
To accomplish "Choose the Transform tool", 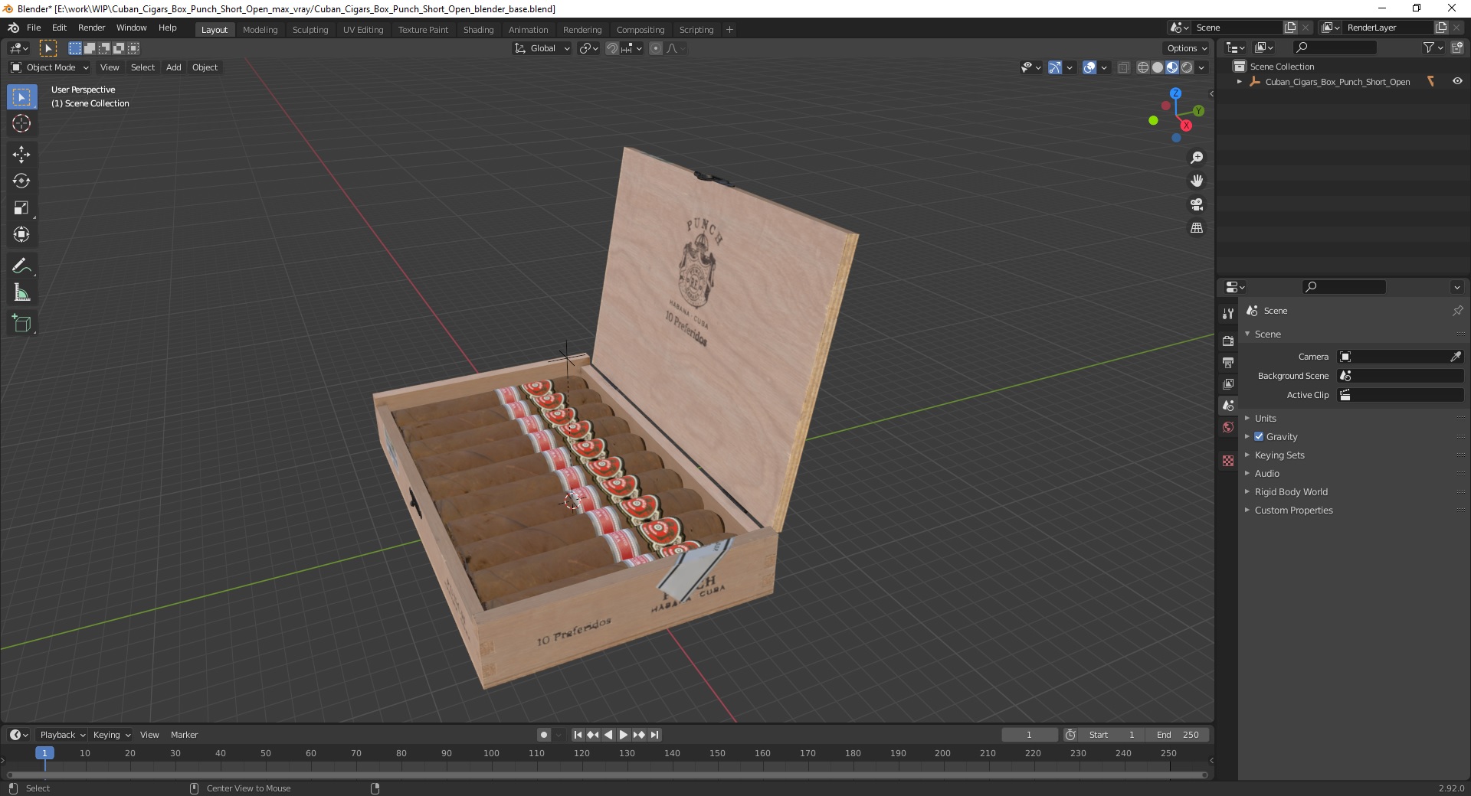I will [x=21, y=235].
